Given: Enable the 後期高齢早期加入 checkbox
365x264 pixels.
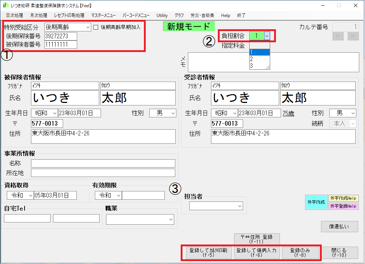Looking at the screenshot, I should (96, 27).
